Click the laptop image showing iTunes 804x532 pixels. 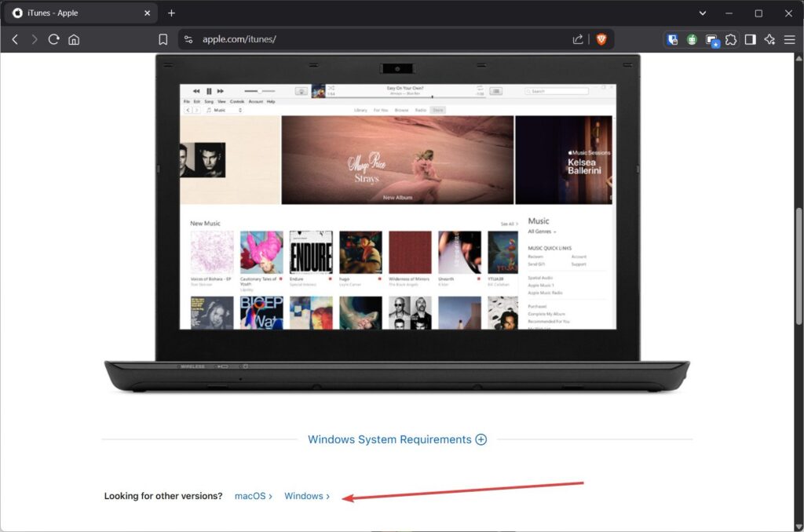pos(397,224)
